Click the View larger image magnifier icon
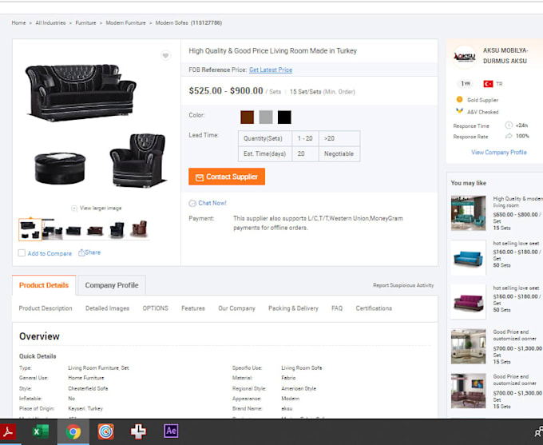 pos(74,209)
